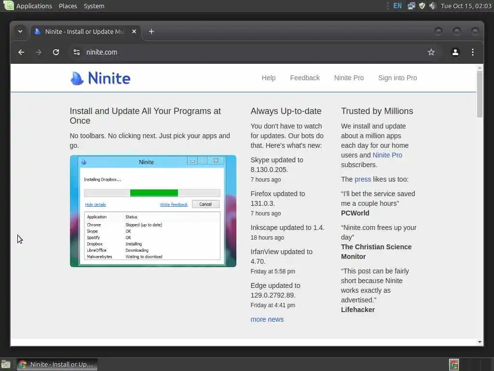Click the 'Trusted by Millions' heading
494x371 pixels.
(x=377, y=111)
